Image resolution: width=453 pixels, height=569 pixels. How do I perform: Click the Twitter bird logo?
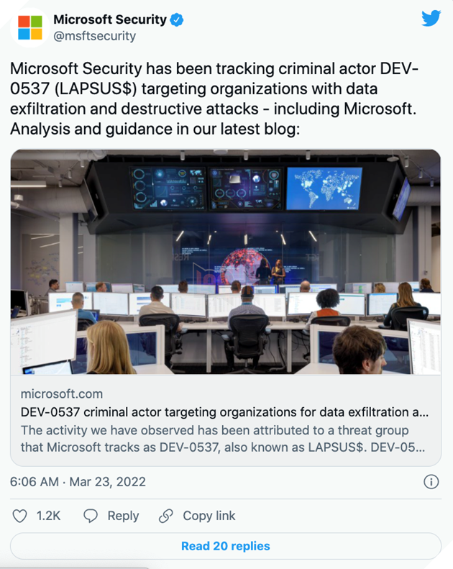coord(431,18)
